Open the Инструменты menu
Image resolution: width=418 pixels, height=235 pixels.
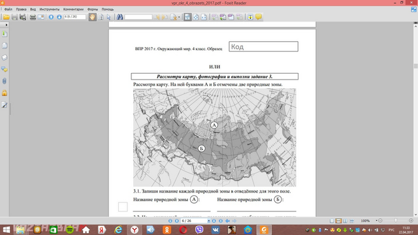50,9
